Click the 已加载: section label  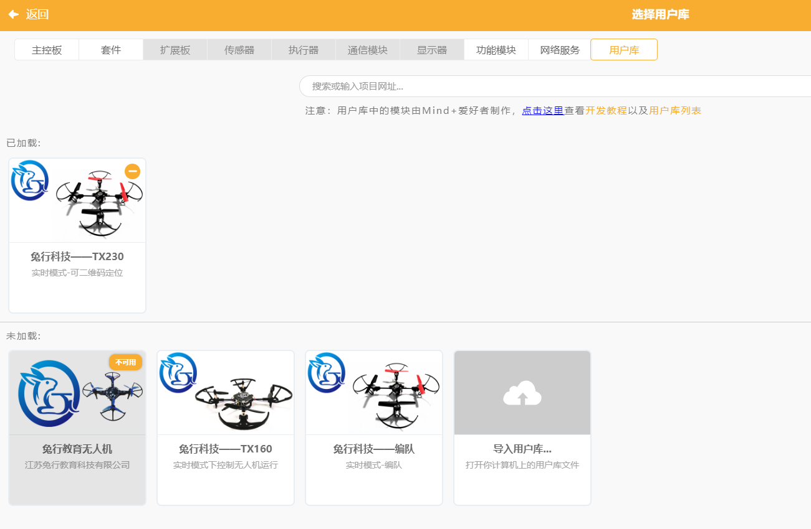[x=24, y=143]
